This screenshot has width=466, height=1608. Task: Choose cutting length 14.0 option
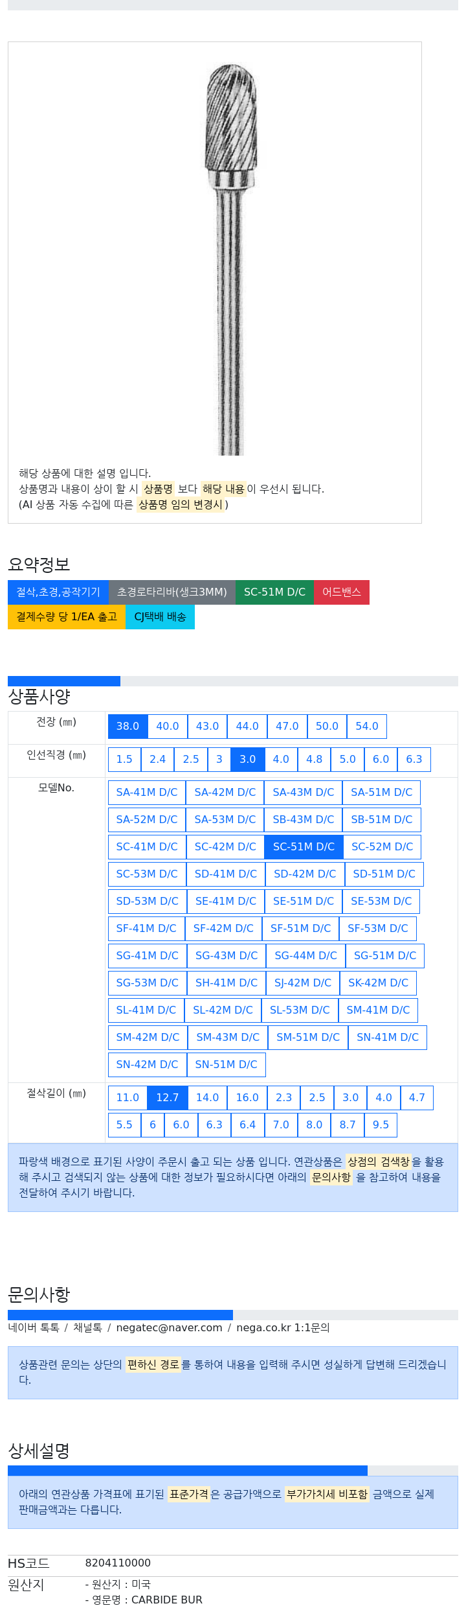pos(207,1097)
